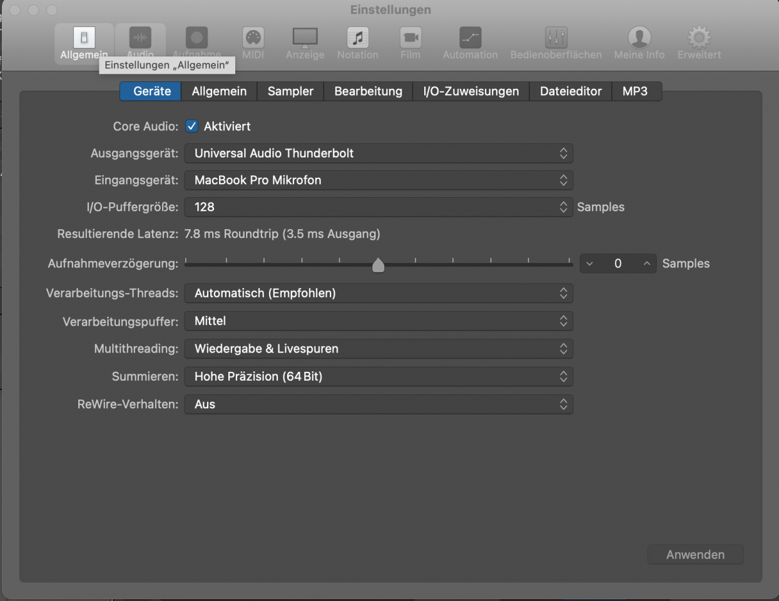Open the Multithreading dropdown
This screenshot has width=779, height=601.
pyautogui.click(x=379, y=349)
